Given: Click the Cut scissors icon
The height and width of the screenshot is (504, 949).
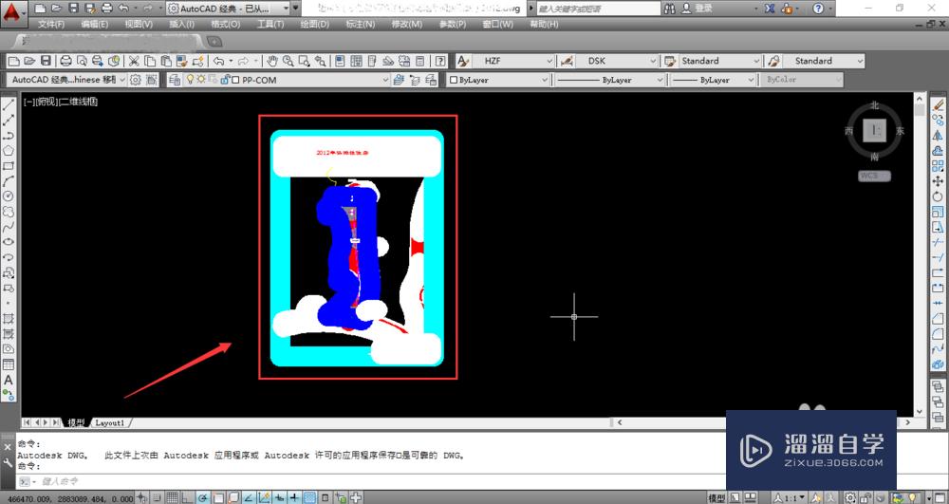Looking at the screenshot, I should (134, 61).
